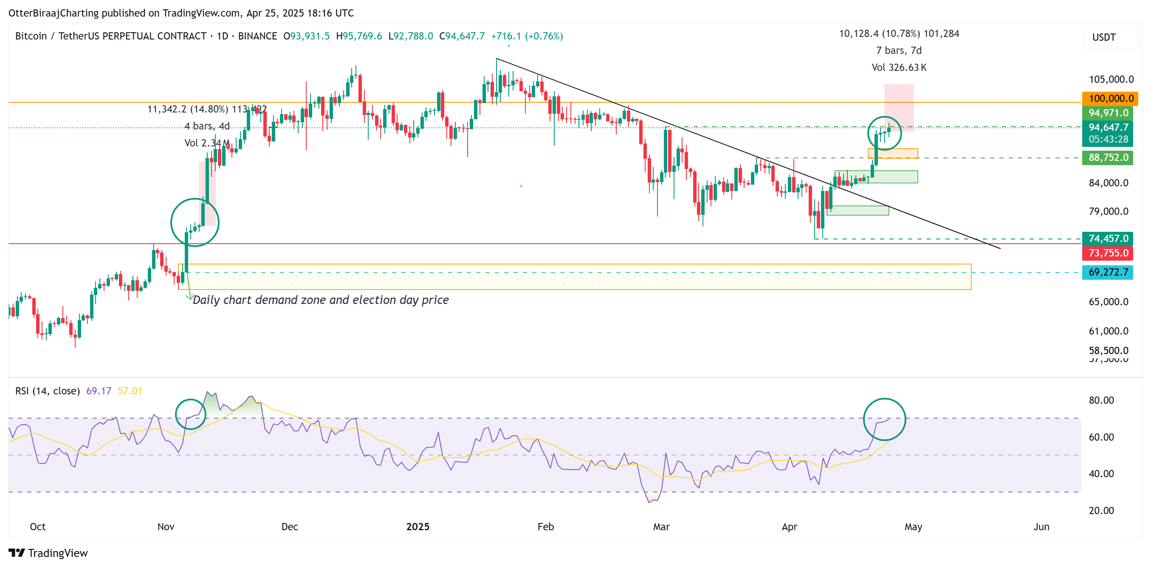Click the 94,647.7 countdown price label
This screenshot has width=1151, height=568.
pos(1108,134)
